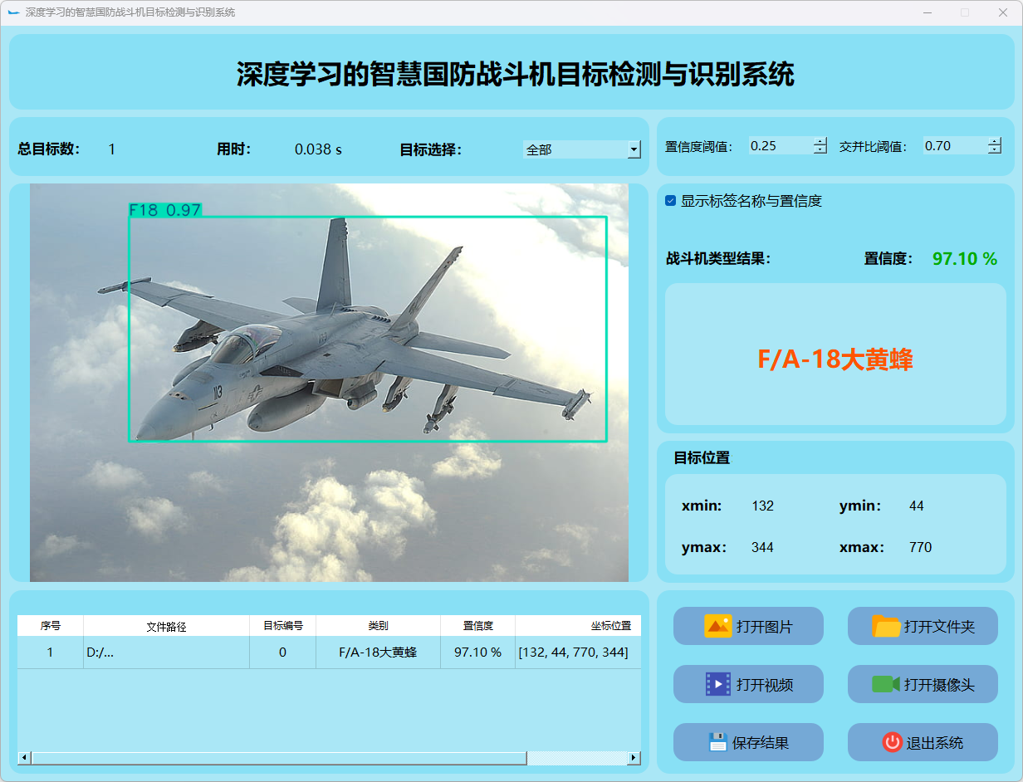The width and height of the screenshot is (1023, 782).
Task: Quit using 退出系统 button
Action: click(x=923, y=742)
